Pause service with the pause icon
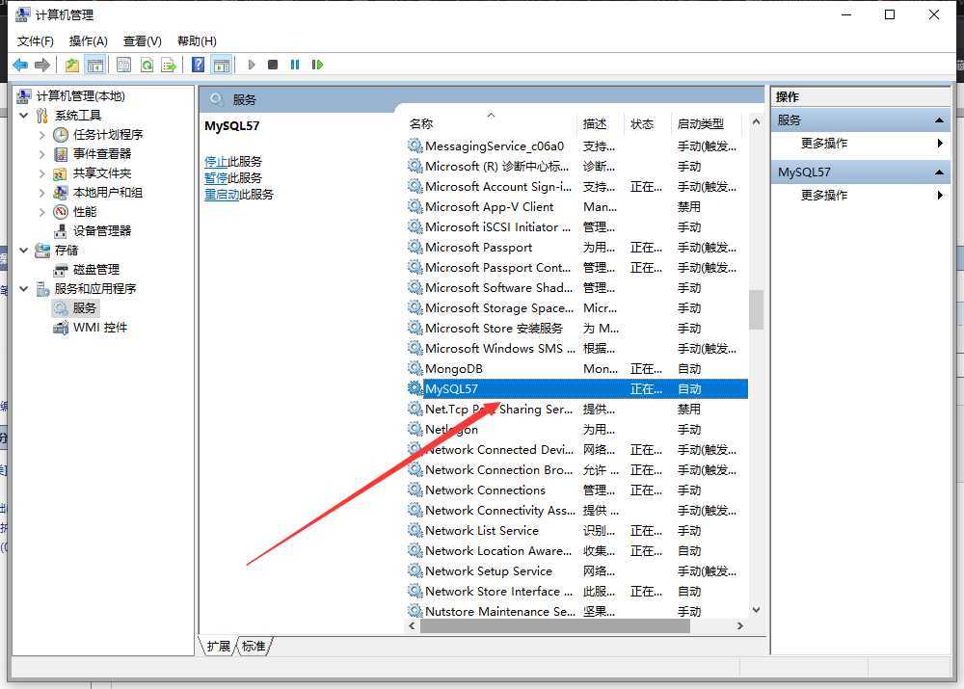964x689 pixels. (x=295, y=65)
